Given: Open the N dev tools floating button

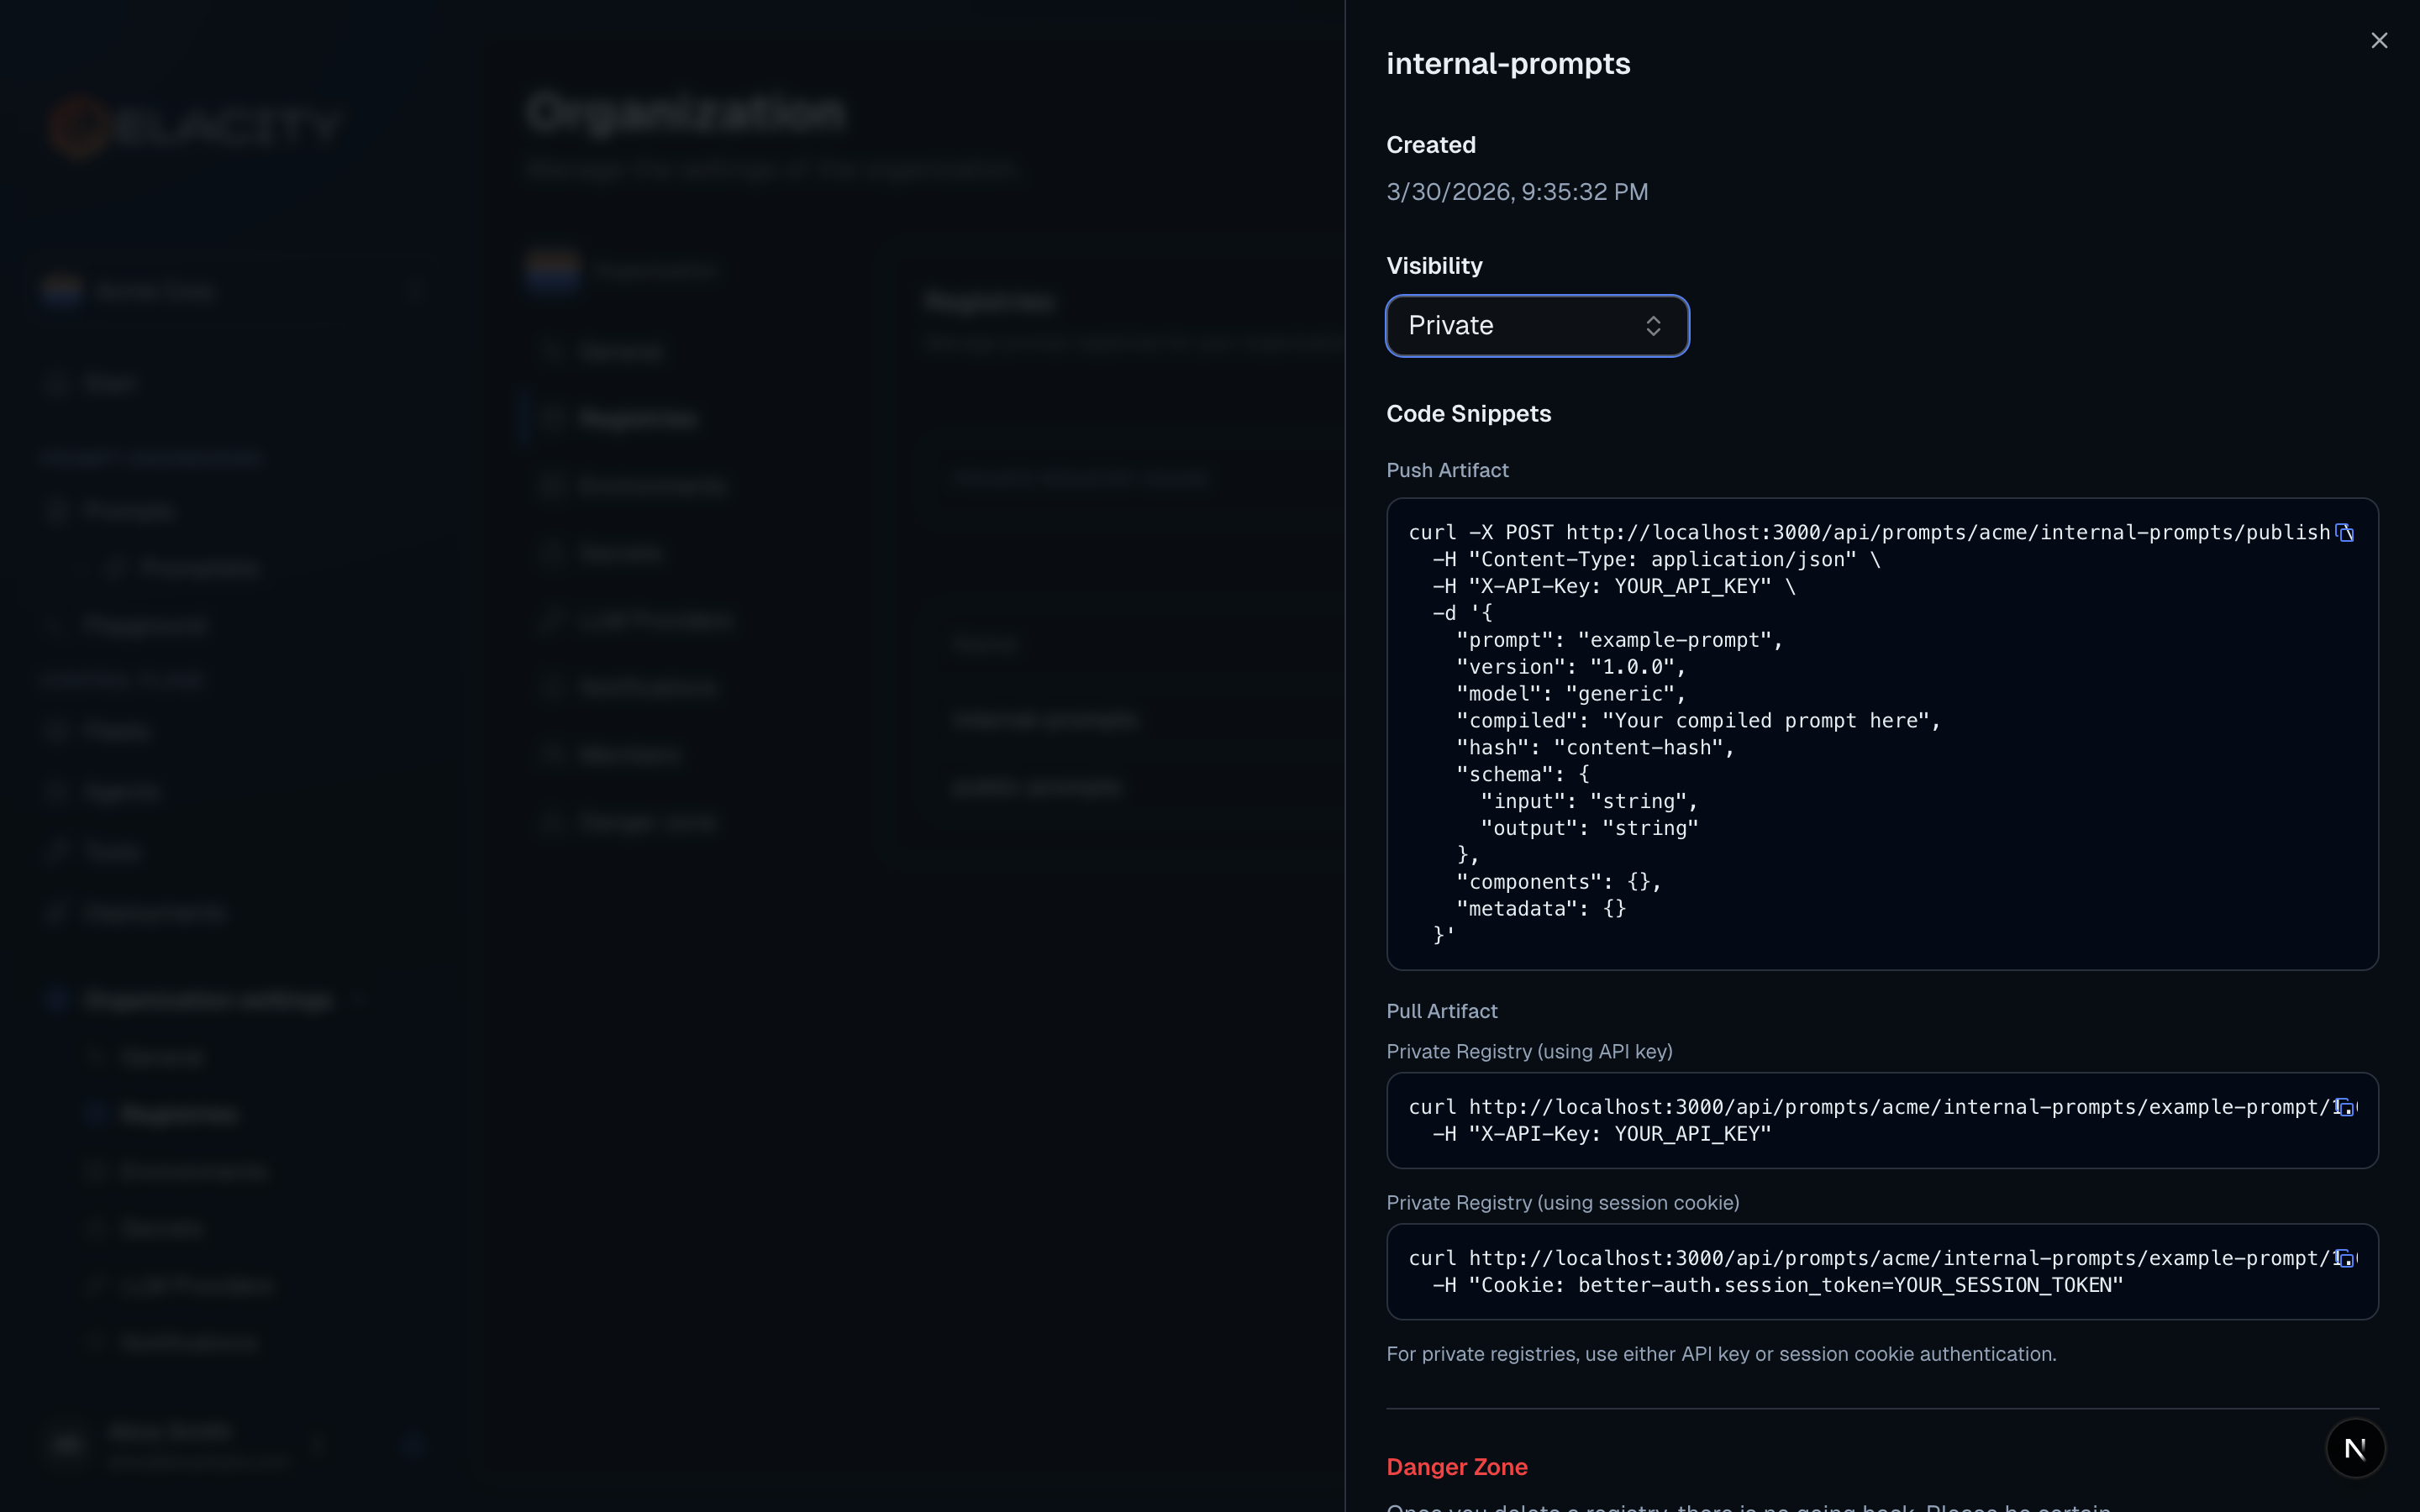Looking at the screenshot, I should pyautogui.click(x=2355, y=1447).
